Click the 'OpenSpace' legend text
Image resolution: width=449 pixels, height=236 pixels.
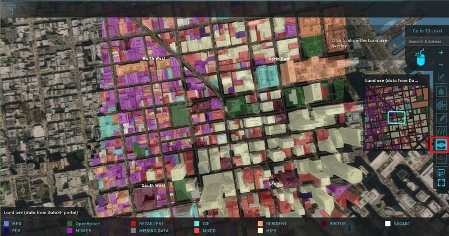[88, 224]
